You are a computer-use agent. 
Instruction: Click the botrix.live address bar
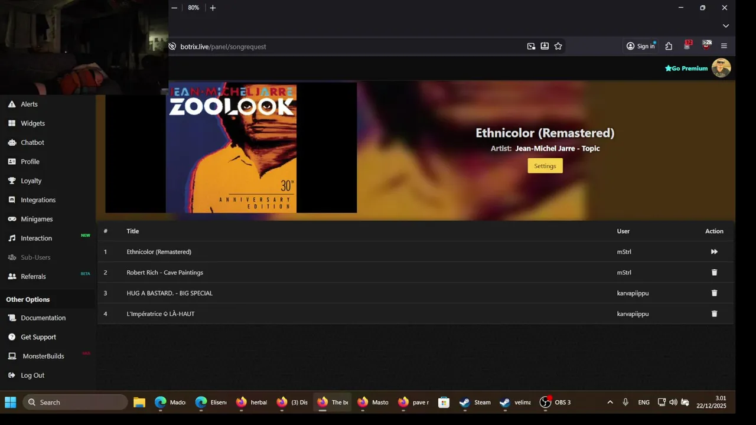(348, 46)
